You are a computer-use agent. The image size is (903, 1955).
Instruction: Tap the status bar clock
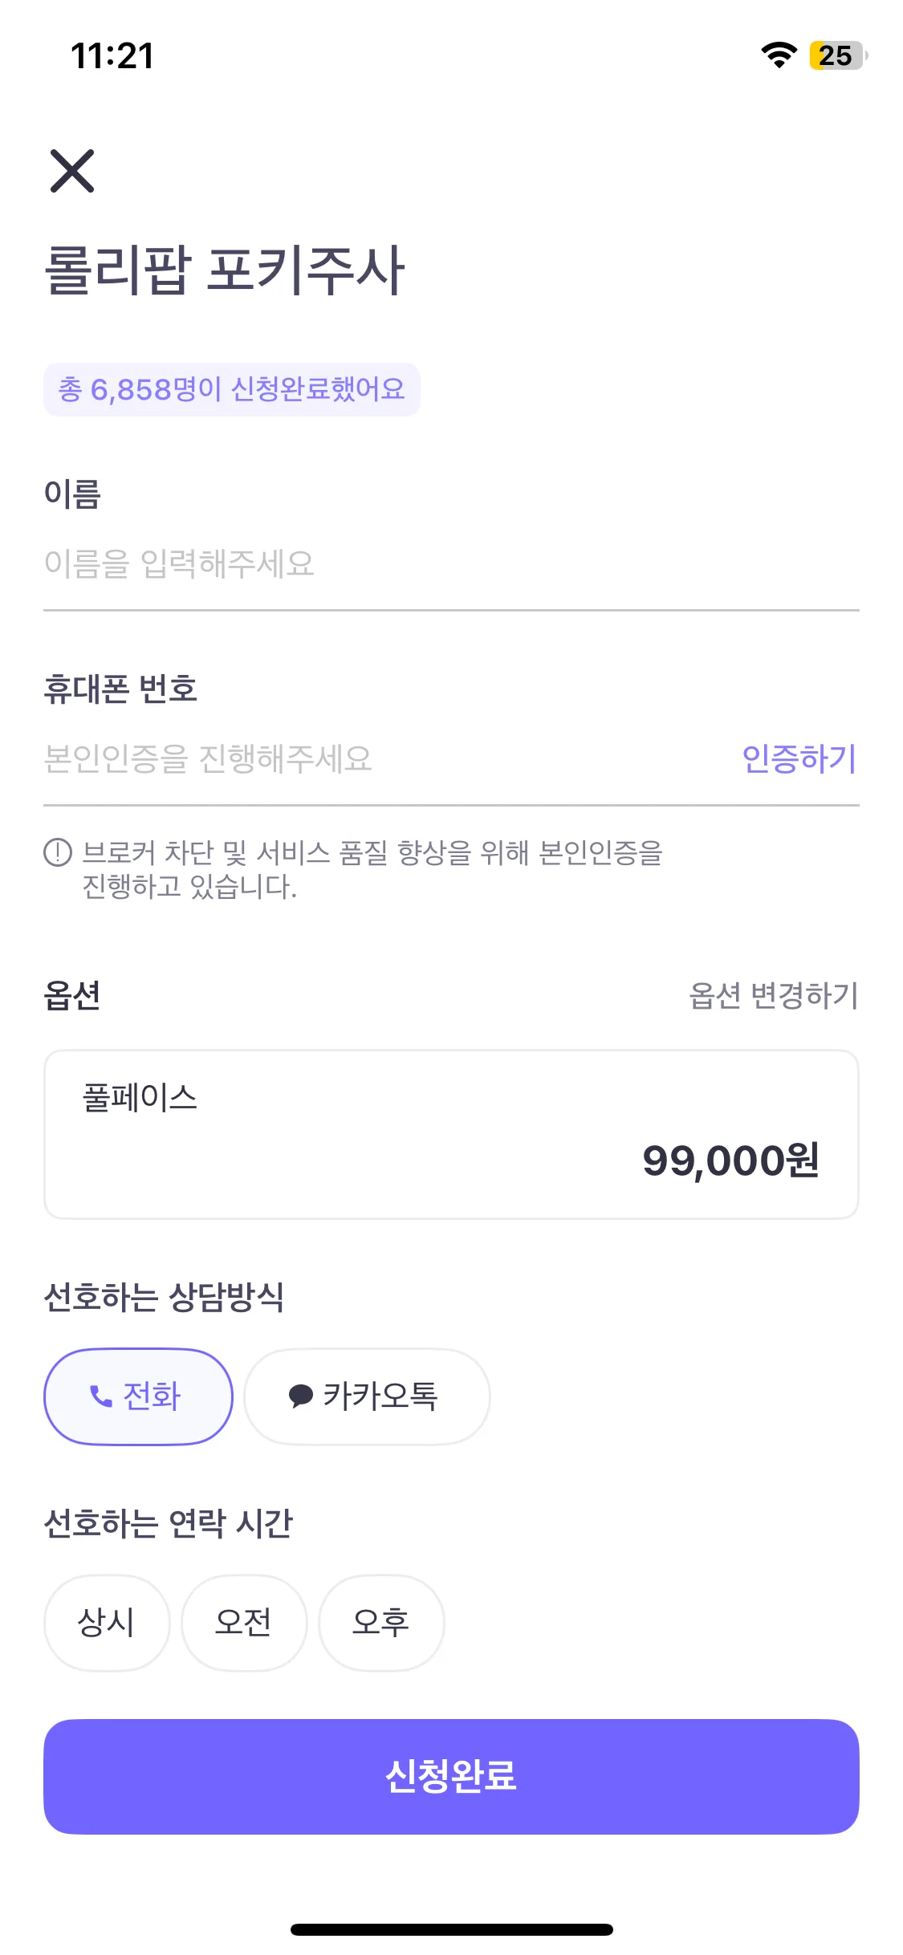(112, 56)
